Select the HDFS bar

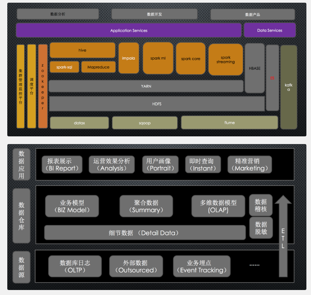(157, 104)
